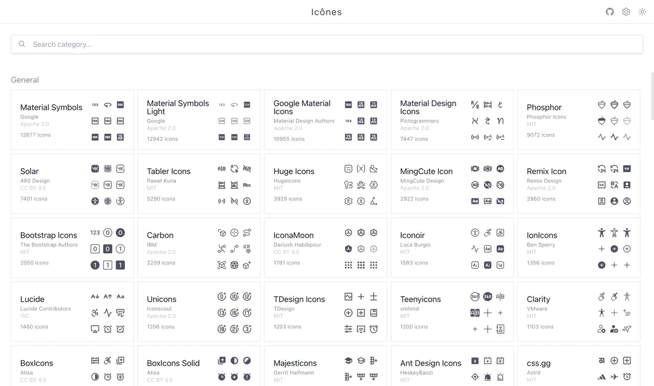Click the Lucide collection title
654x386 pixels.
tap(32, 299)
